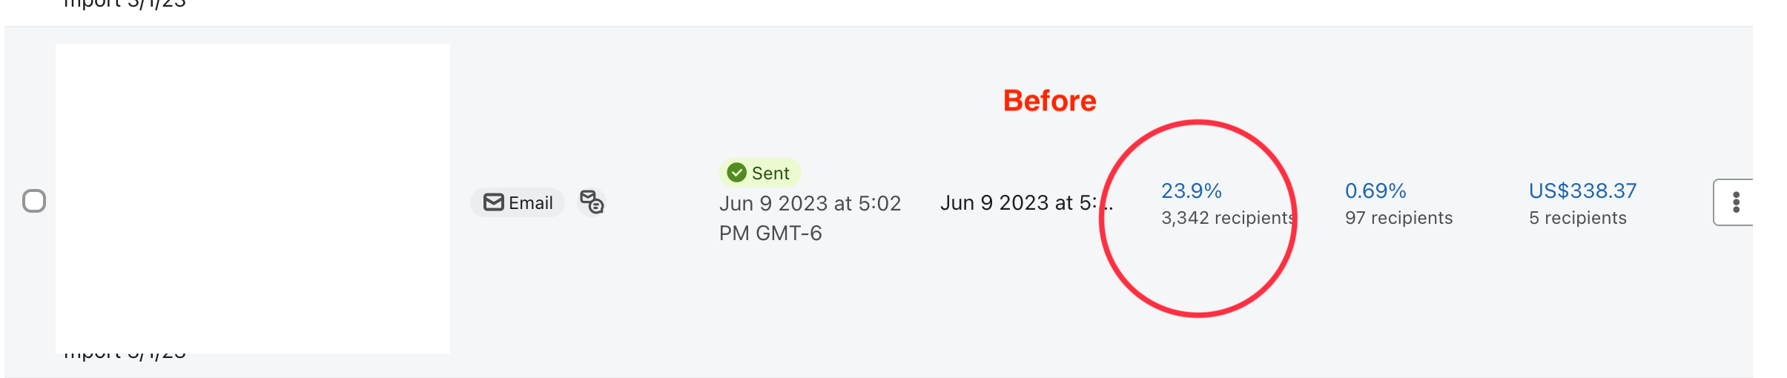Click the partially hidden text below thumbnail
The width and height of the screenshot is (1787, 378).
[125, 357]
